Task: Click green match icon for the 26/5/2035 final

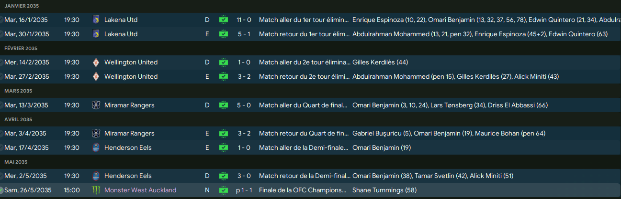Action: pos(224,190)
